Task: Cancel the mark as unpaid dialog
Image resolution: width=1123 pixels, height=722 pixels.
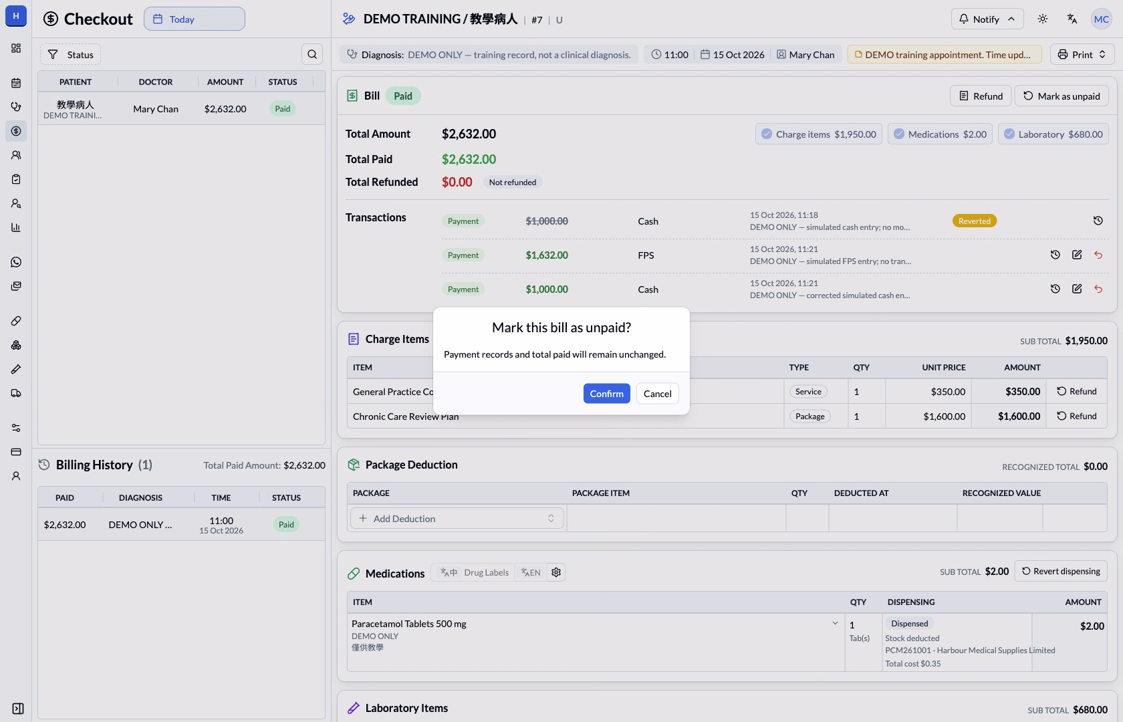Action: (657, 393)
